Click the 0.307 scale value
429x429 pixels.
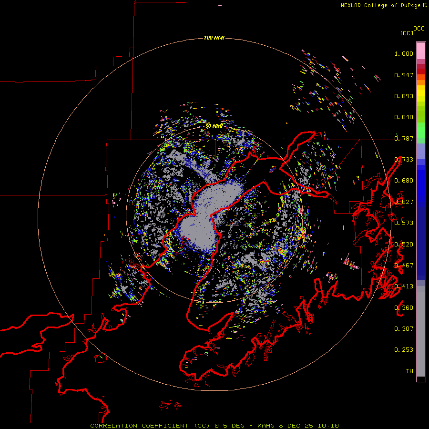point(404,329)
